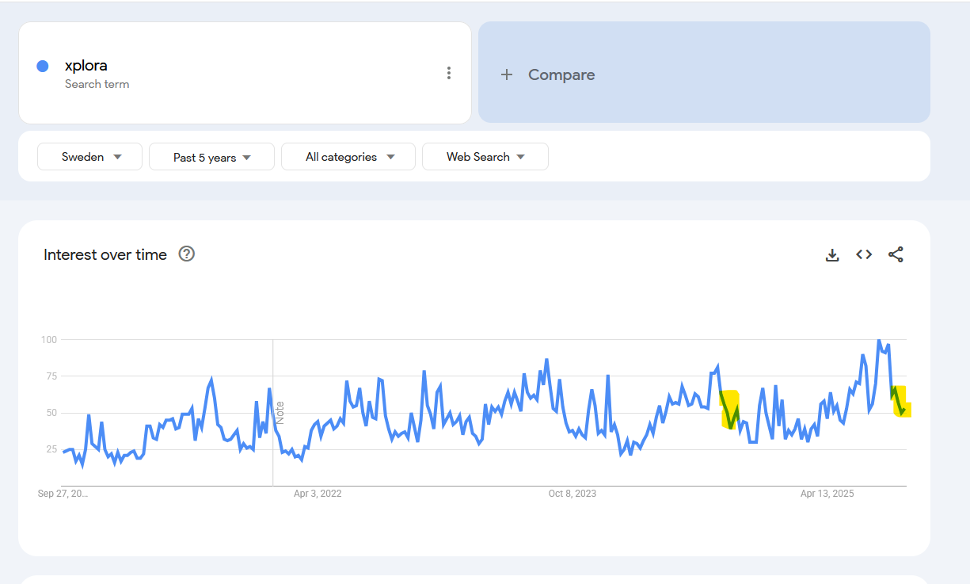970x584 pixels.
Task: Click the Apr 13, 2025 axis label
Action: tap(827, 494)
